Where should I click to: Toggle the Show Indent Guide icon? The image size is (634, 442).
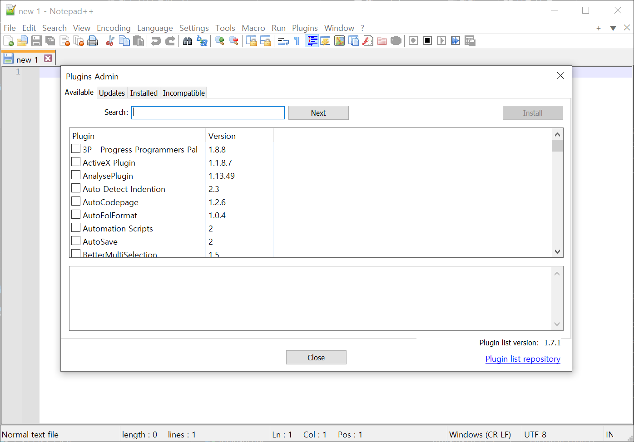click(312, 41)
